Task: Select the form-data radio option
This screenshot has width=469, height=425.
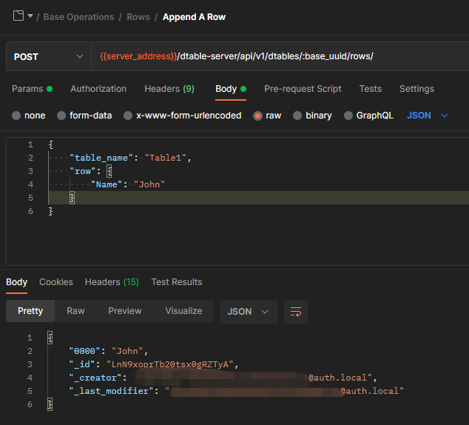Action: [62, 116]
